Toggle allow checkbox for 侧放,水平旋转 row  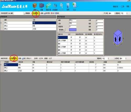[x=71, y=47]
